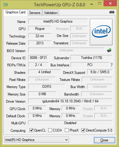Image resolution: width=119 pixels, height=147 pixels.
Task: Click the Bandwidth Unknown field
Action: tap(97, 94)
